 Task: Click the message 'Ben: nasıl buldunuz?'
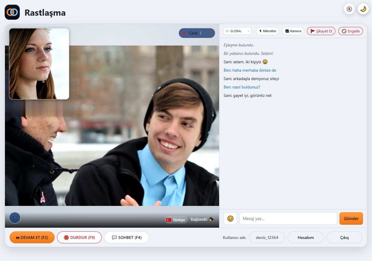242,87
